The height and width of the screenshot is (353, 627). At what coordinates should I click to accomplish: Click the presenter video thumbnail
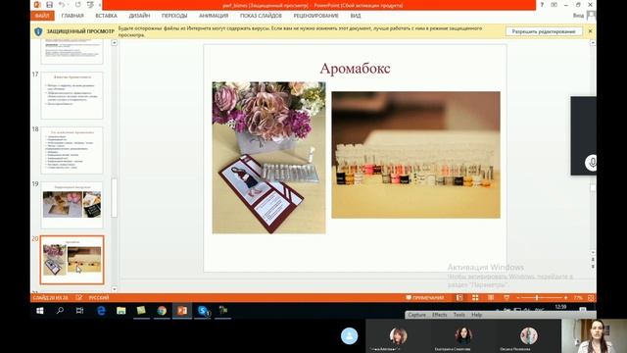coord(595,335)
